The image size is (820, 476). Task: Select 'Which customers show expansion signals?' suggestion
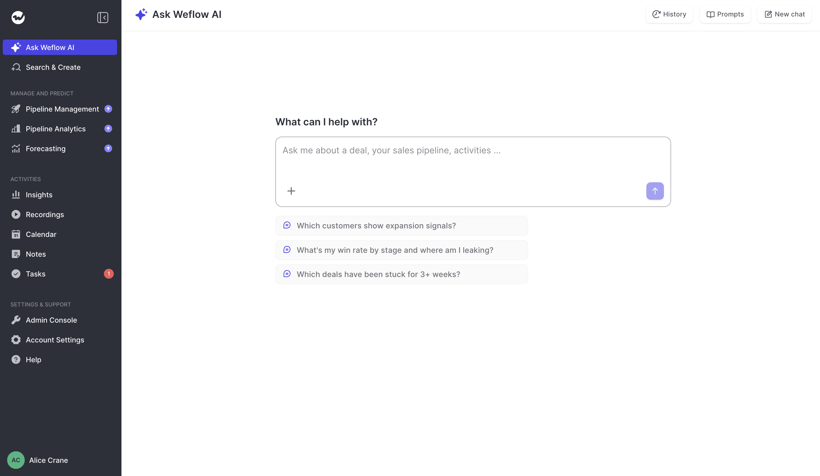(x=401, y=226)
